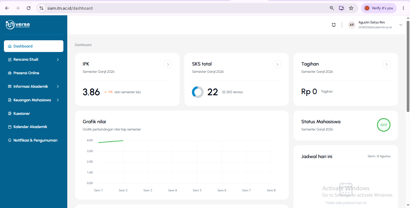
Task: Click the browser back button
Action: click(7, 8)
